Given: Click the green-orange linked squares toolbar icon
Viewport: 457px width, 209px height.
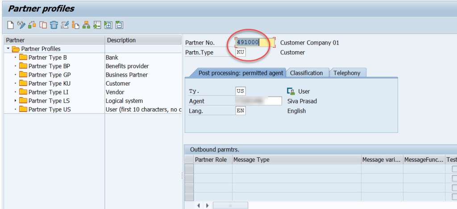Looking at the screenshot, I should (32, 25).
